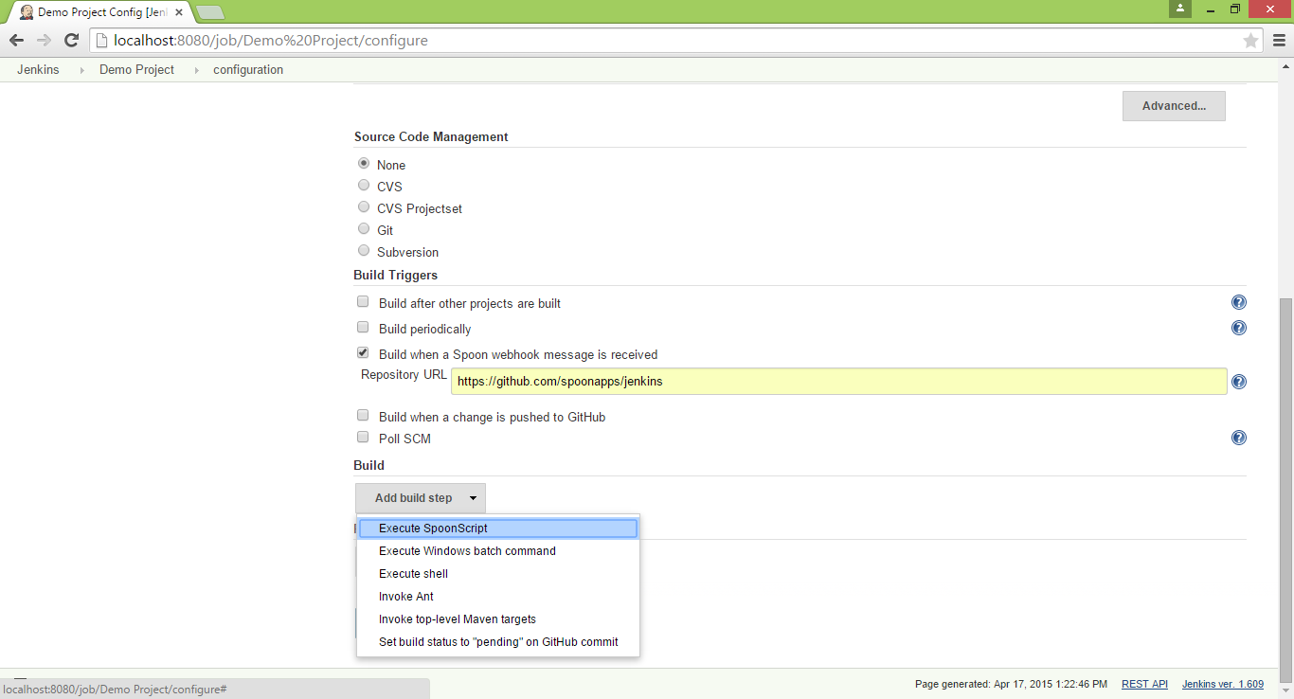Open the Add build step dropdown
This screenshot has height=699, width=1294.
(421, 498)
